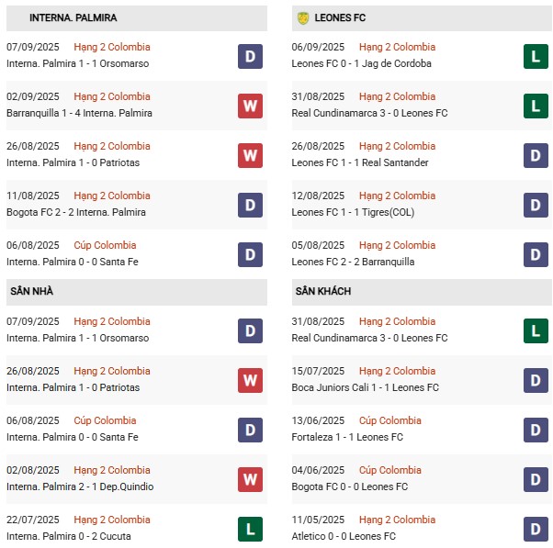Select the SÂN NHÀ section header
Screen dimensions: 553x548
point(137,292)
